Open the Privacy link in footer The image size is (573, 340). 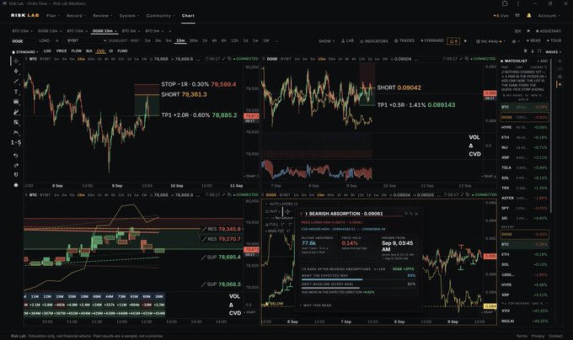[538, 336]
